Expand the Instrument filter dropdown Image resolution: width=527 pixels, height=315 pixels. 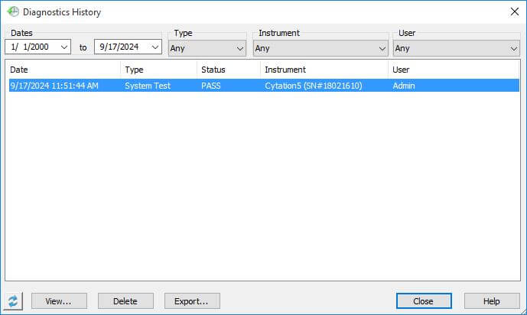382,48
